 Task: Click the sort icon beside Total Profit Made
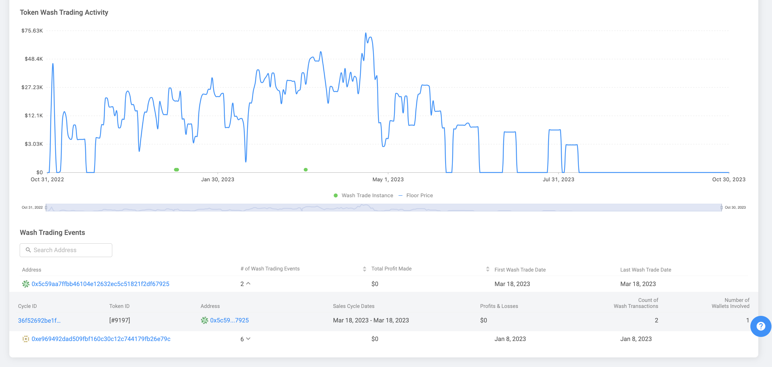[x=364, y=269]
